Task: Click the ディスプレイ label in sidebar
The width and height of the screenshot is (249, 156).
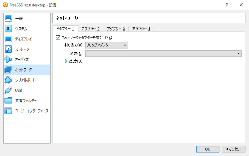Action: (x=23, y=39)
